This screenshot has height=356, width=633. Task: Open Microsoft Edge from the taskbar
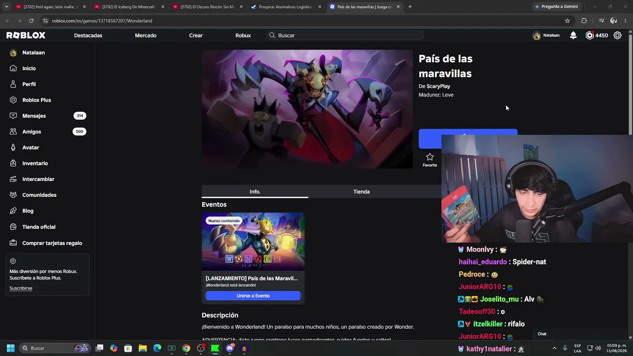pyautogui.click(x=157, y=348)
